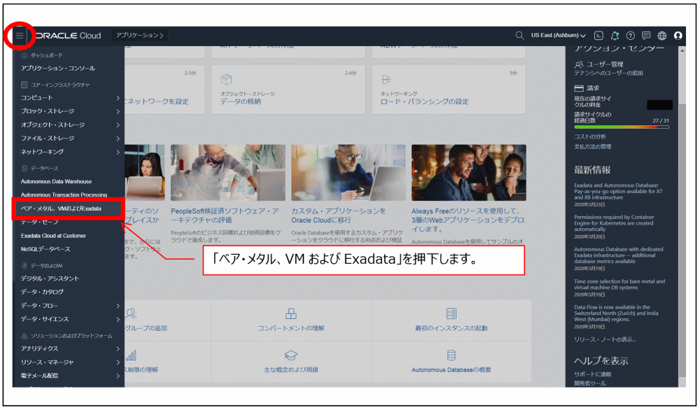Select NoSQLデータベース menu item
This screenshot has width=700, height=410.
point(45,249)
